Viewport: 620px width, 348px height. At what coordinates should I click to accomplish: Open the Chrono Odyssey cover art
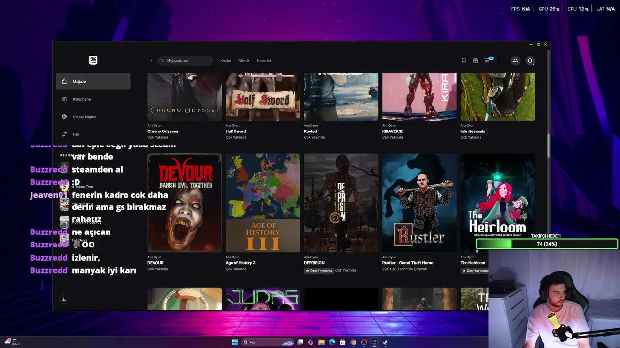tap(185, 97)
